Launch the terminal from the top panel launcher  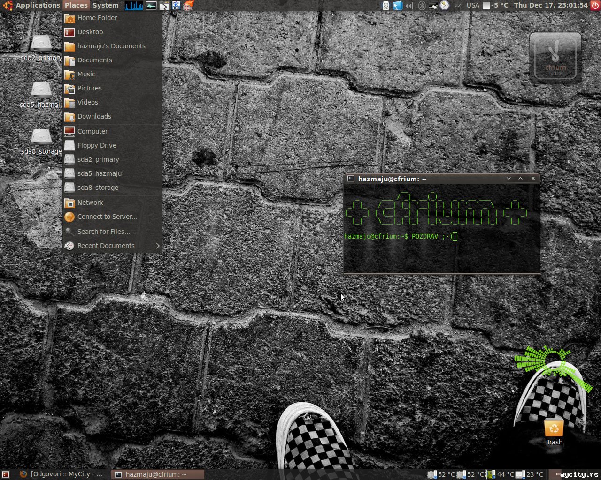(x=164, y=5)
